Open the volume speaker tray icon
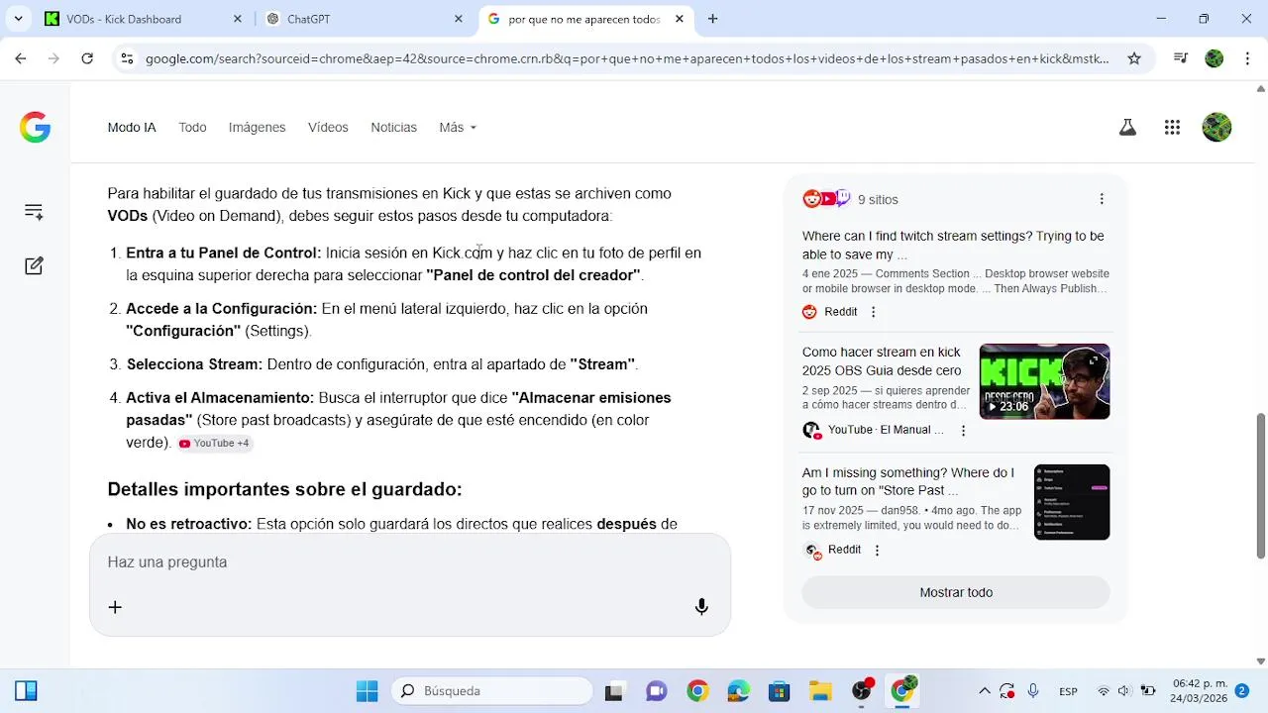 [x=1124, y=691]
